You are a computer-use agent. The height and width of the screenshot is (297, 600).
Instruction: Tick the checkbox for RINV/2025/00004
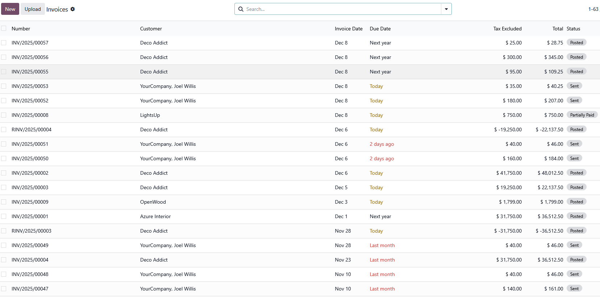4,130
